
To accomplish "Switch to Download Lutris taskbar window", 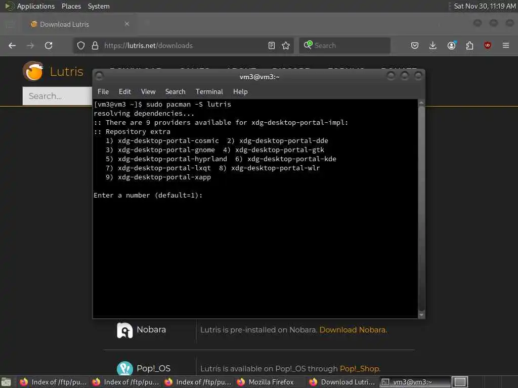I will tap(342, 382).
